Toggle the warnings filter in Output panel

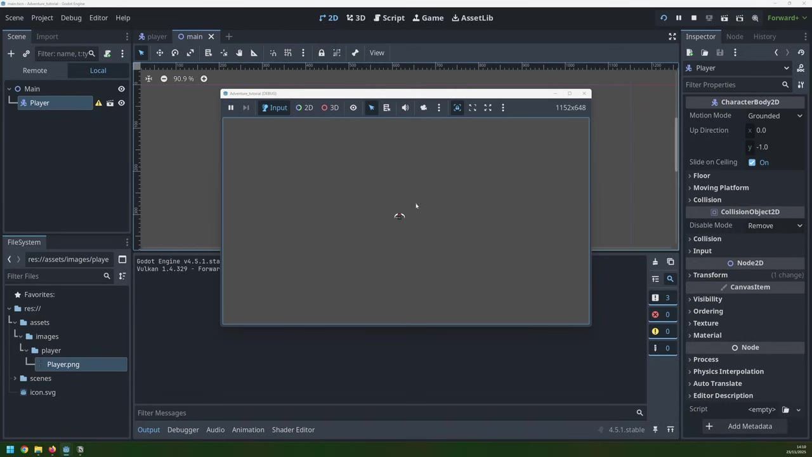coord(662,331)
